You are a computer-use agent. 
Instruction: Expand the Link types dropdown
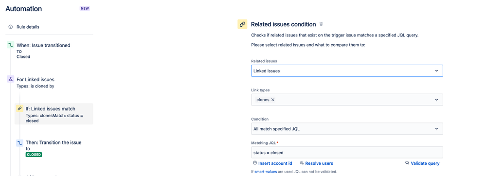pos(436,100)
